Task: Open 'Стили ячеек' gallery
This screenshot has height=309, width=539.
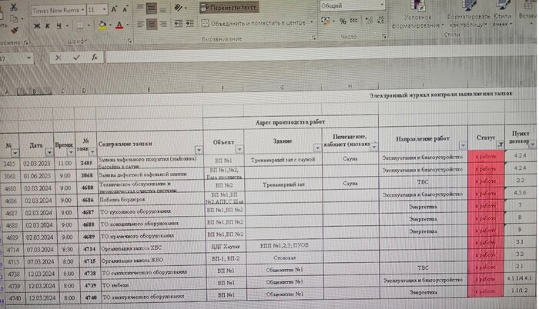Action: pos(503,15)
